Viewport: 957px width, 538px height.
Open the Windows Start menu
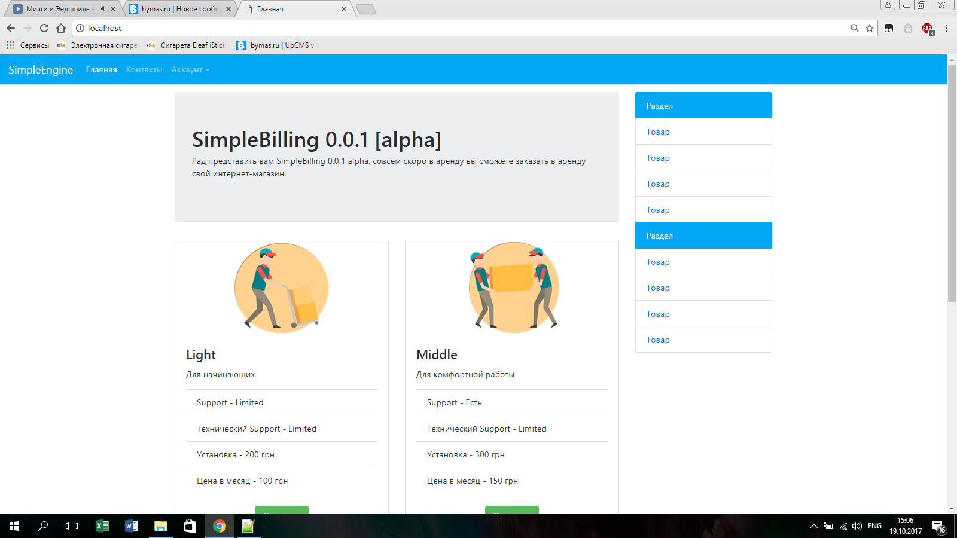(x=14, y=526)
